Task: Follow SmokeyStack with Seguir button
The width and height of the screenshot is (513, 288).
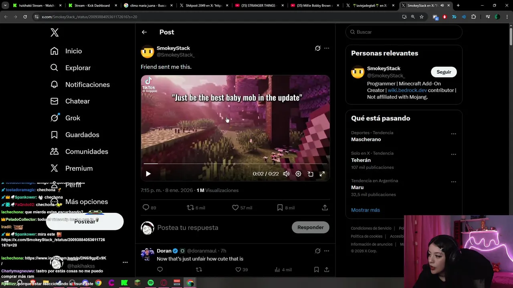Action: pos(444,72)
